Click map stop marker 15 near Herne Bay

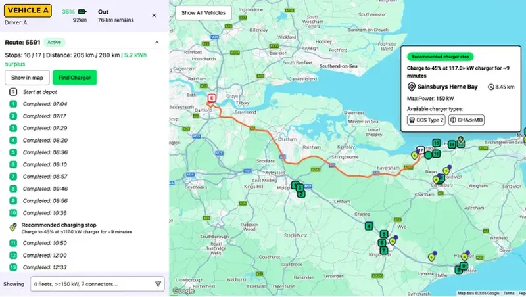pyautogui.click(x=436, y=143)
